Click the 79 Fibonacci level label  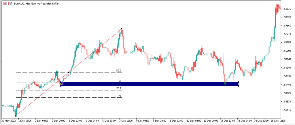click(120, 96)
